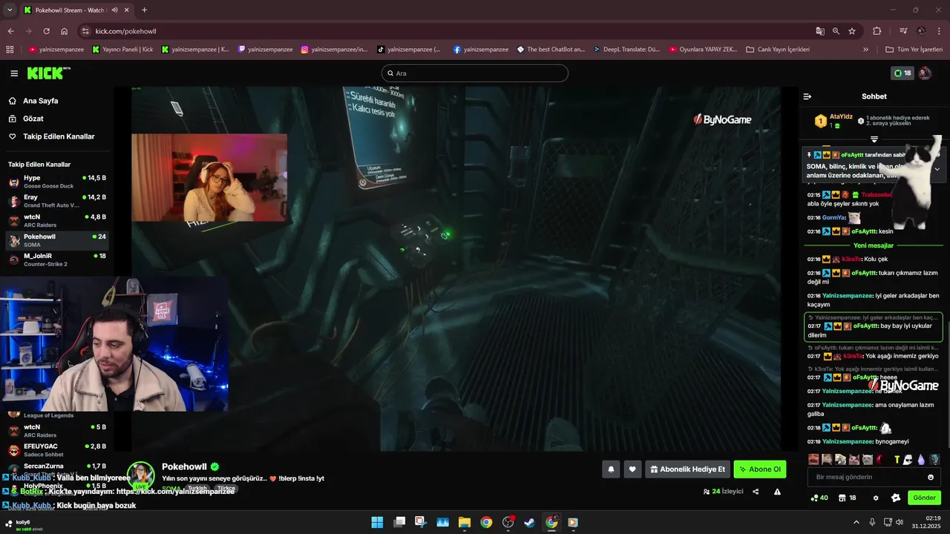950x534 pixels.
Task: Click the share icon below the subscribe buttons
Action: [756, 492]
